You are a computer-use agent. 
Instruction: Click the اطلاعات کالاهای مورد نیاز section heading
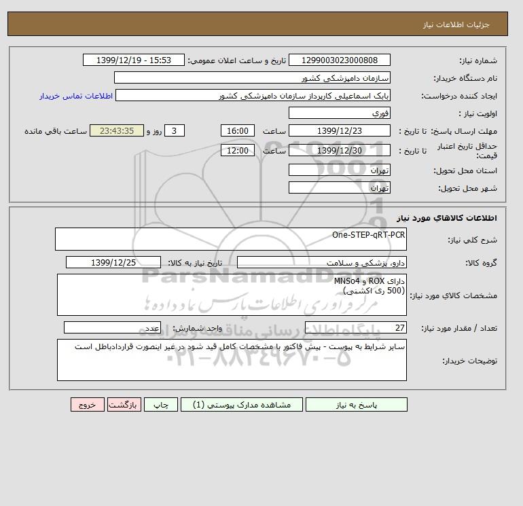[x=447, y=218]
